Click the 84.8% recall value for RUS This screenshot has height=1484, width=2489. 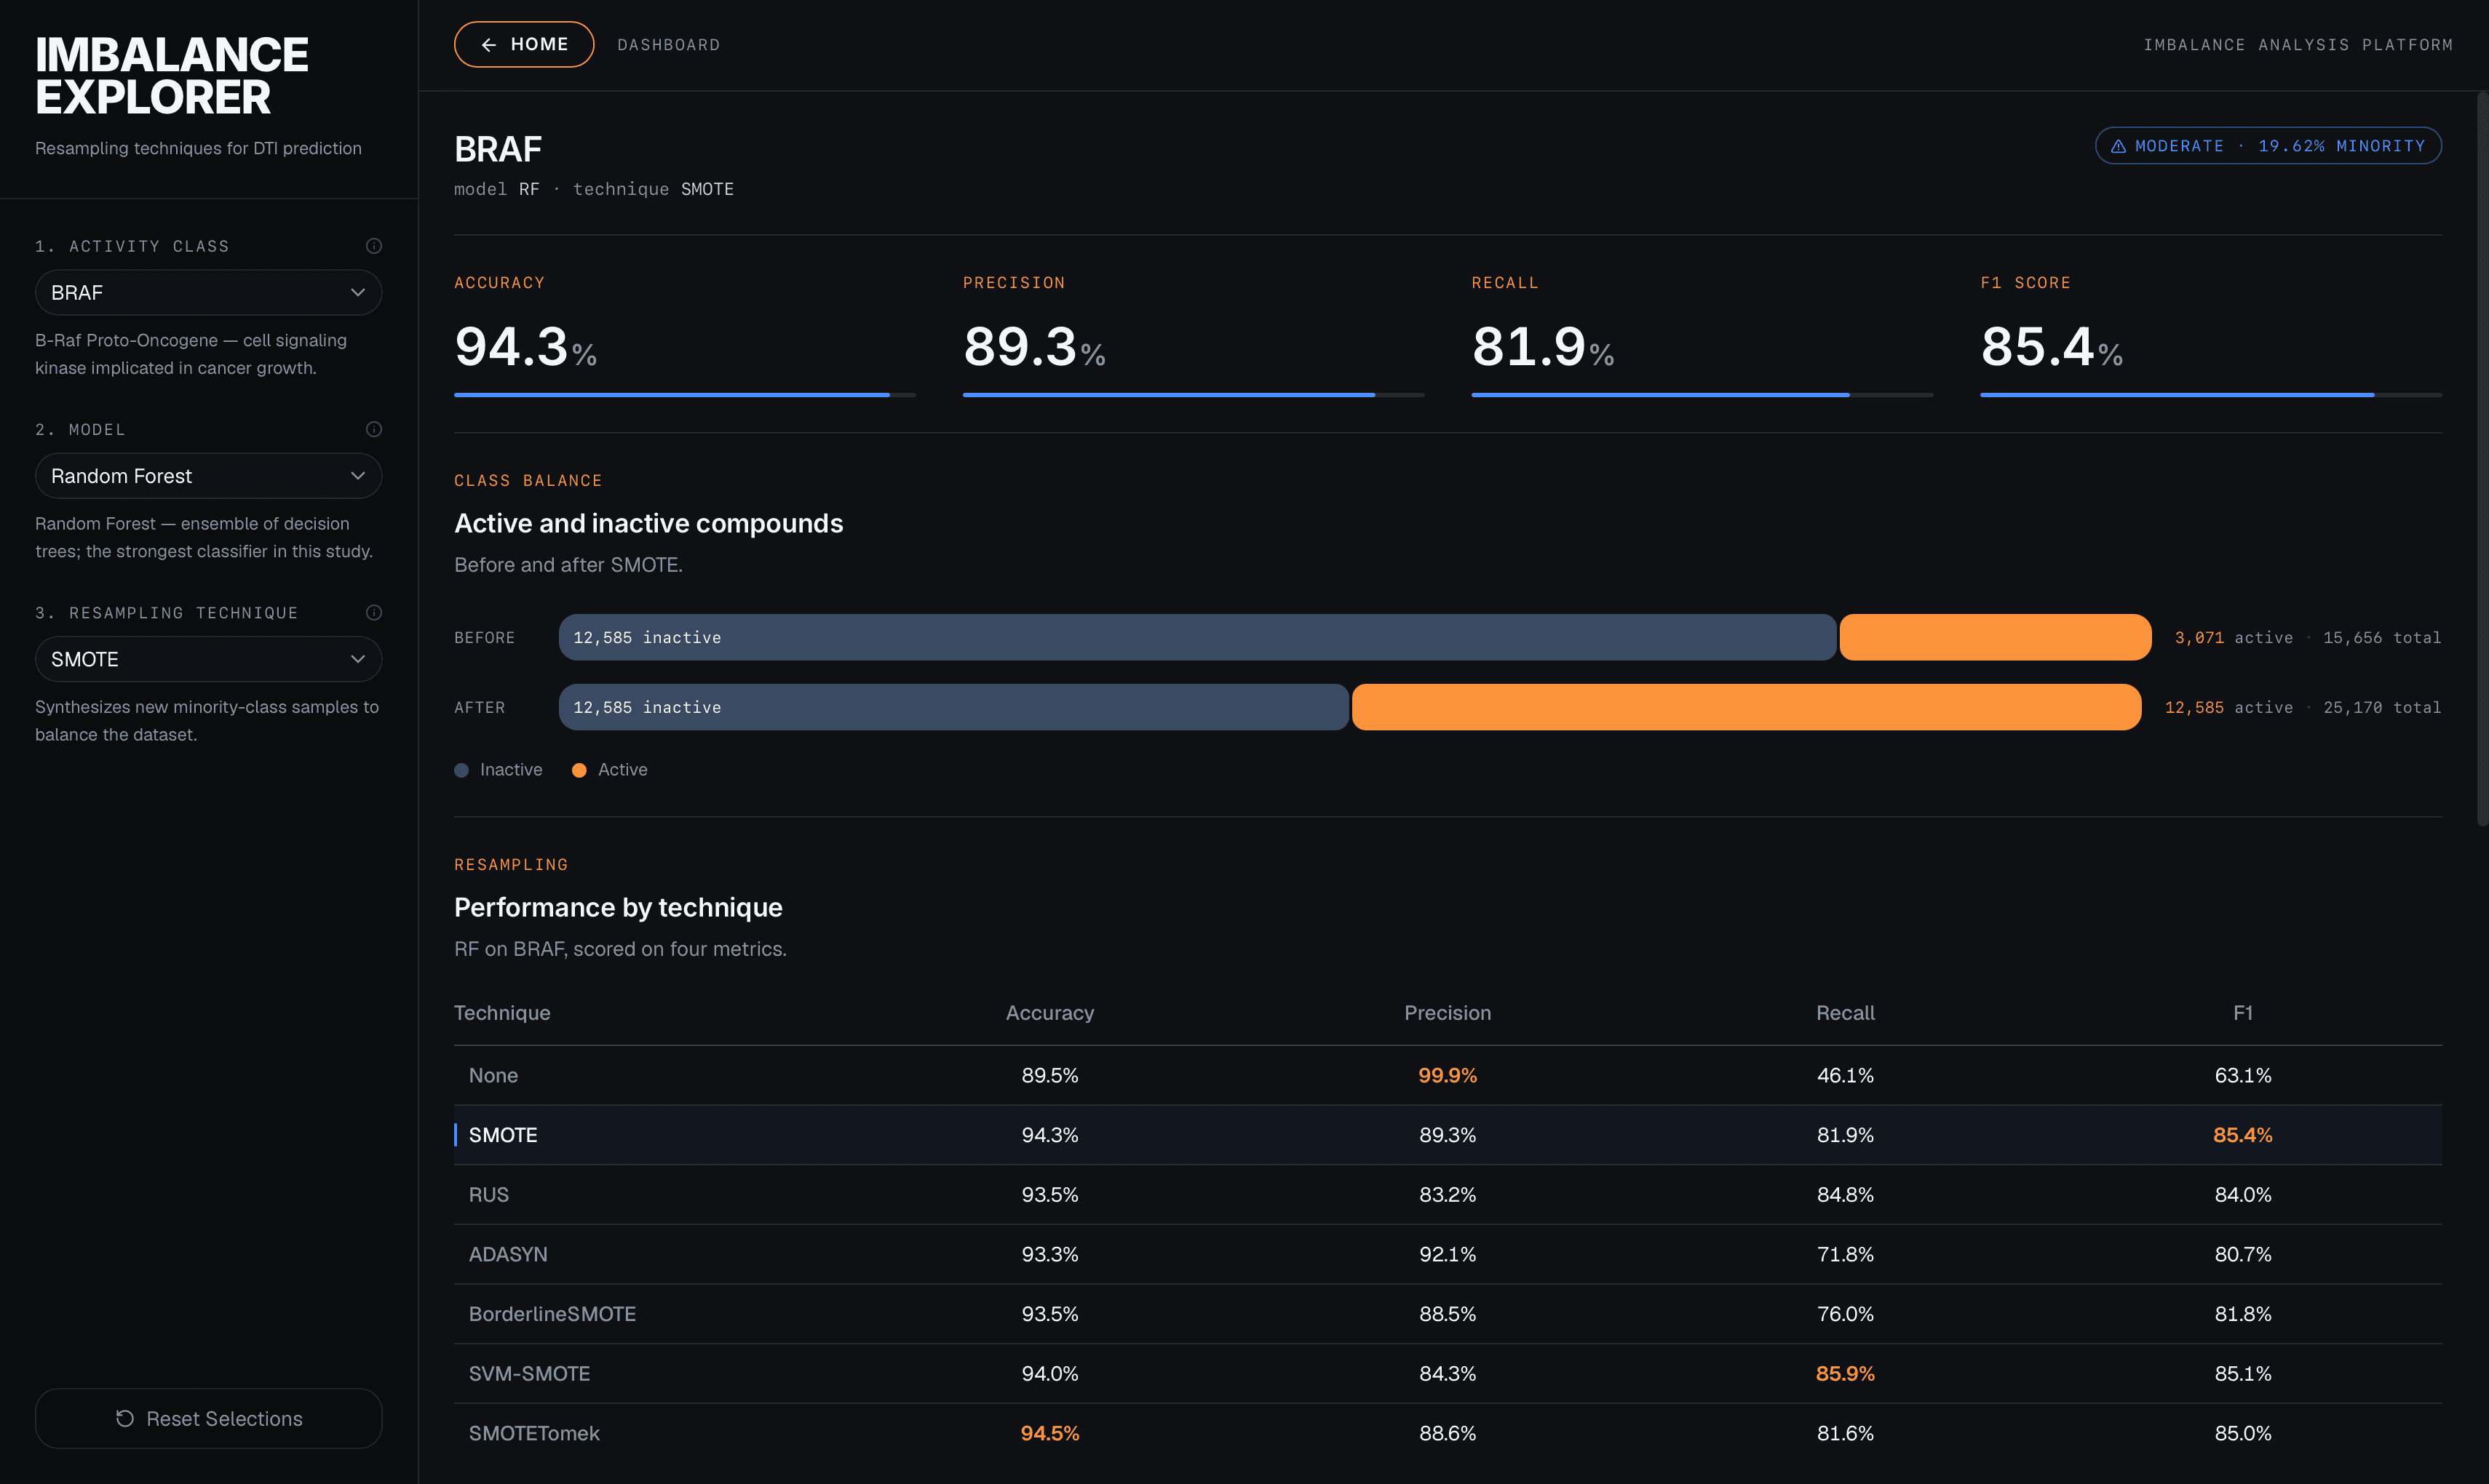(1845, 1194)
